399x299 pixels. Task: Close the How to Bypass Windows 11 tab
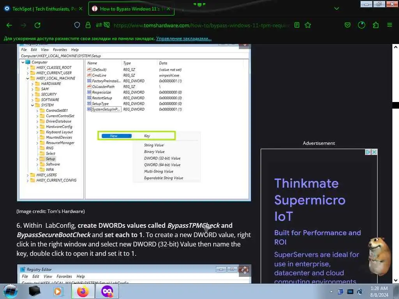pyautogui.click(x=168, y=9)
